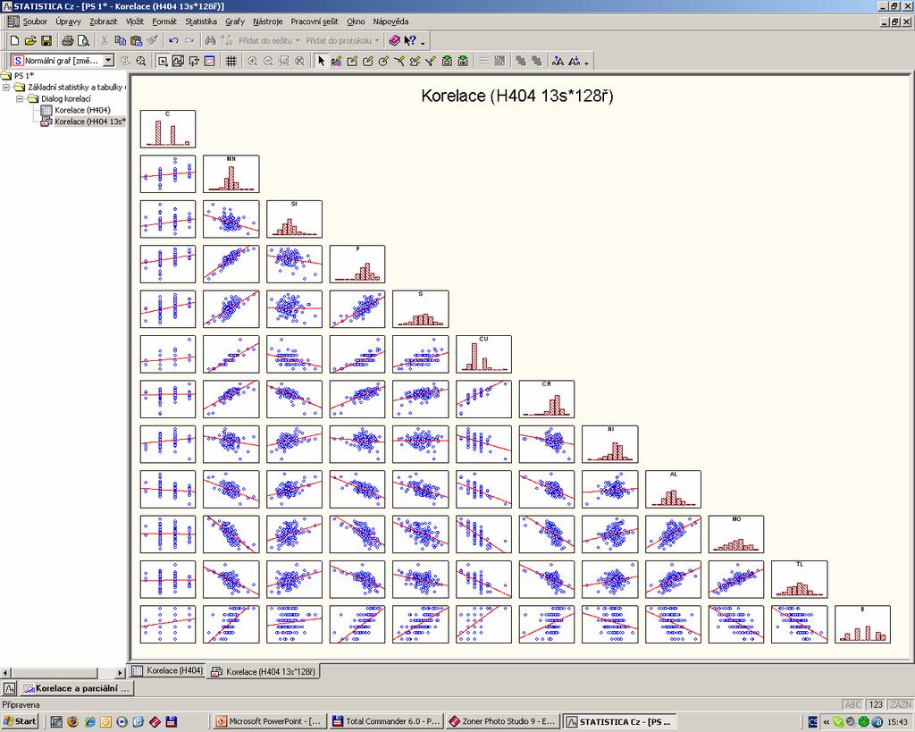Choose the draw ellipse tool

click(383, 61)
